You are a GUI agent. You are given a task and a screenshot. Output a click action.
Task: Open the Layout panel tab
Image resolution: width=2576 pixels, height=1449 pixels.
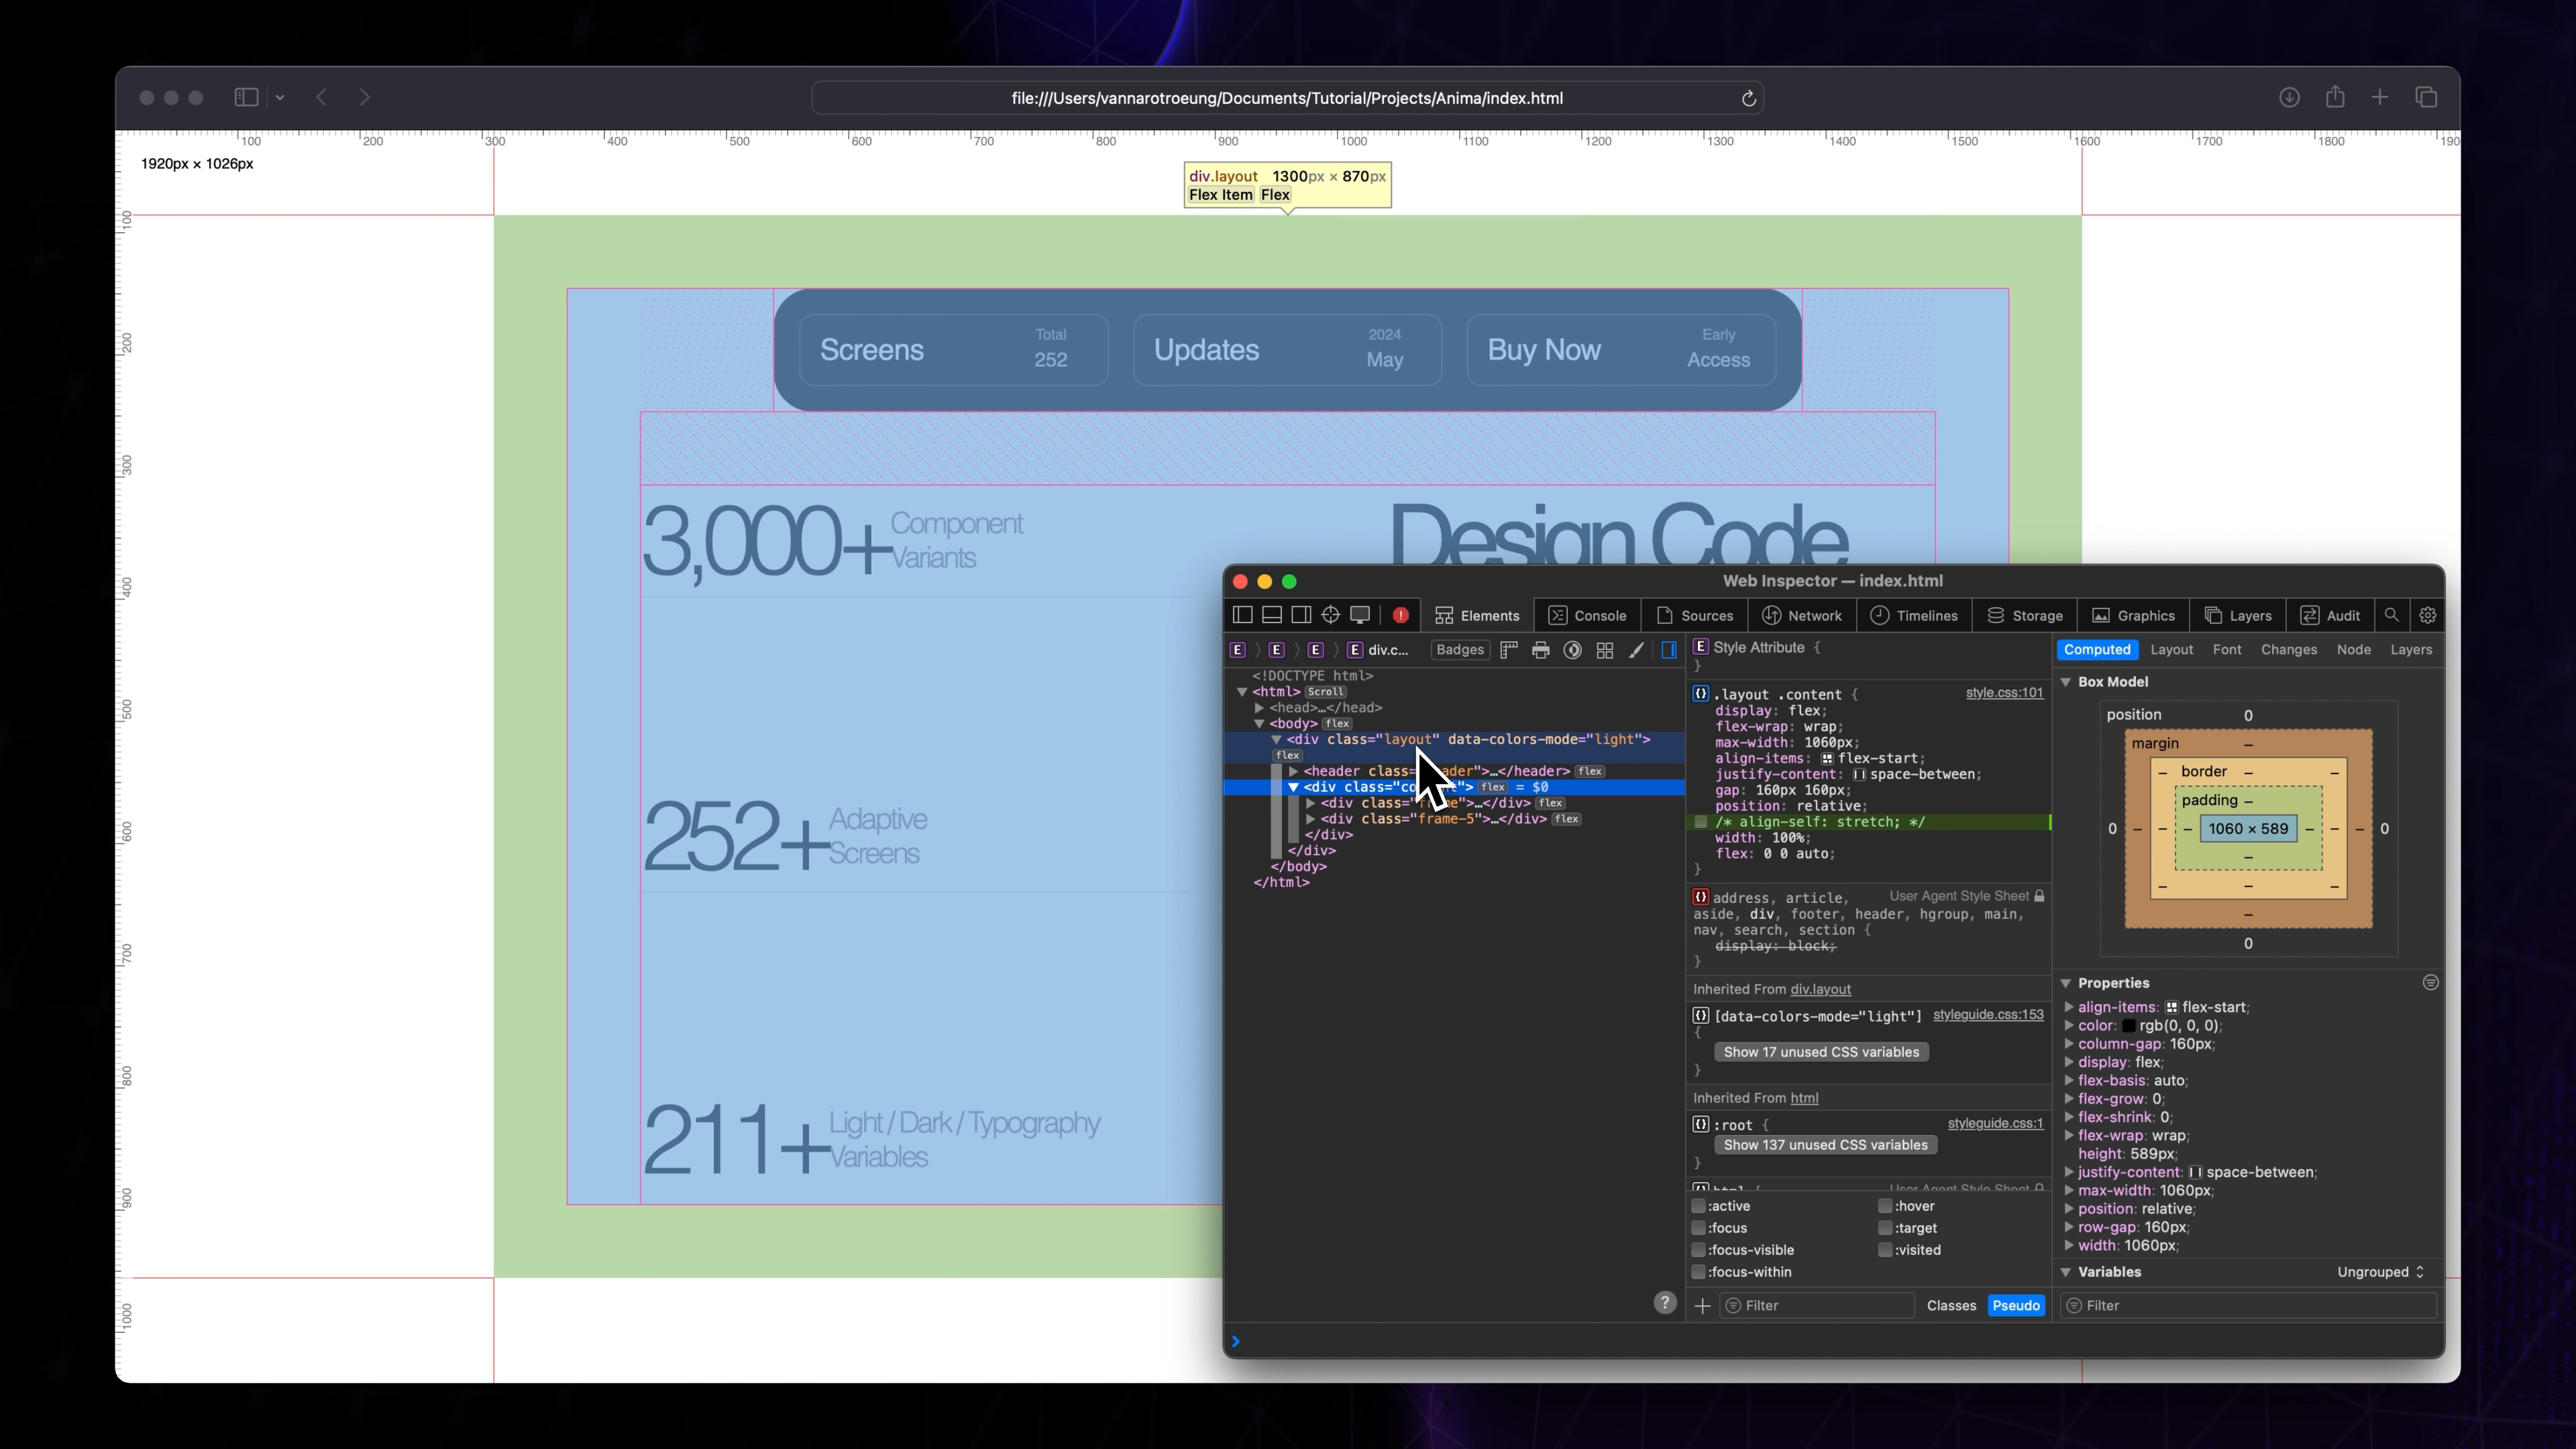click(2172, 649)
